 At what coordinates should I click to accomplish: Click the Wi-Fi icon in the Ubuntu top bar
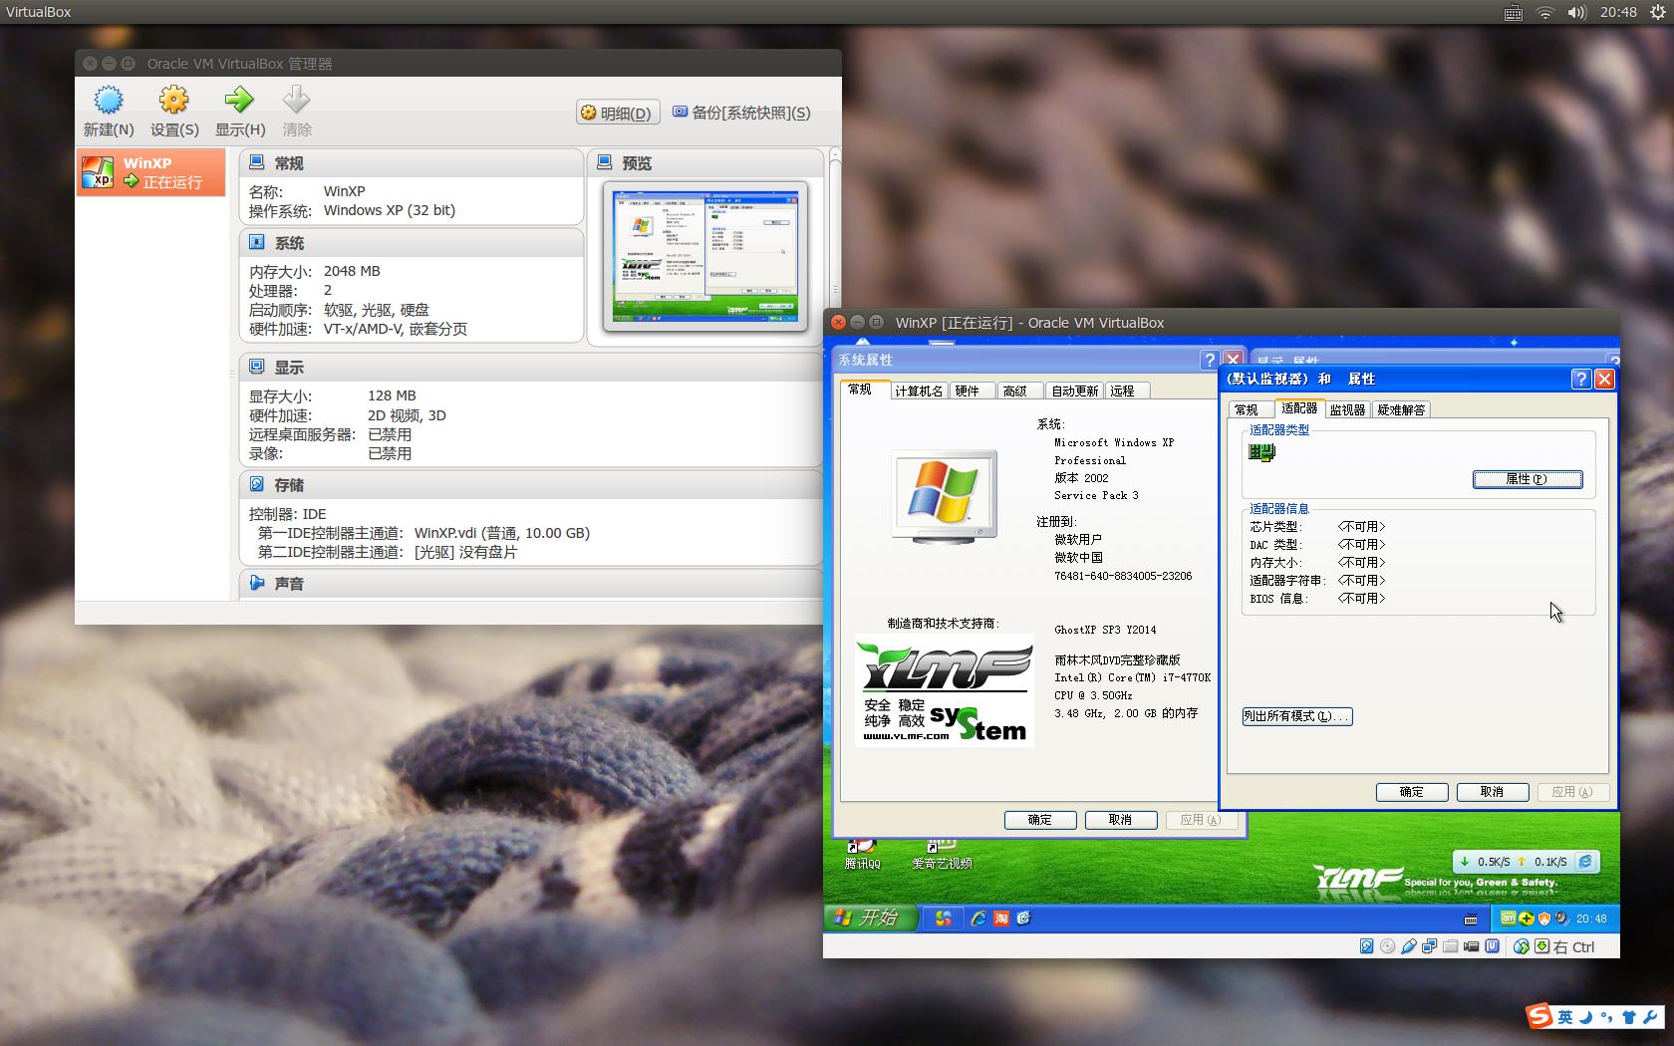coord(1545,12)
